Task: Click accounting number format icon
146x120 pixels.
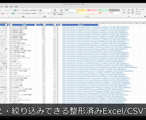Action: [x=40, y=13]
